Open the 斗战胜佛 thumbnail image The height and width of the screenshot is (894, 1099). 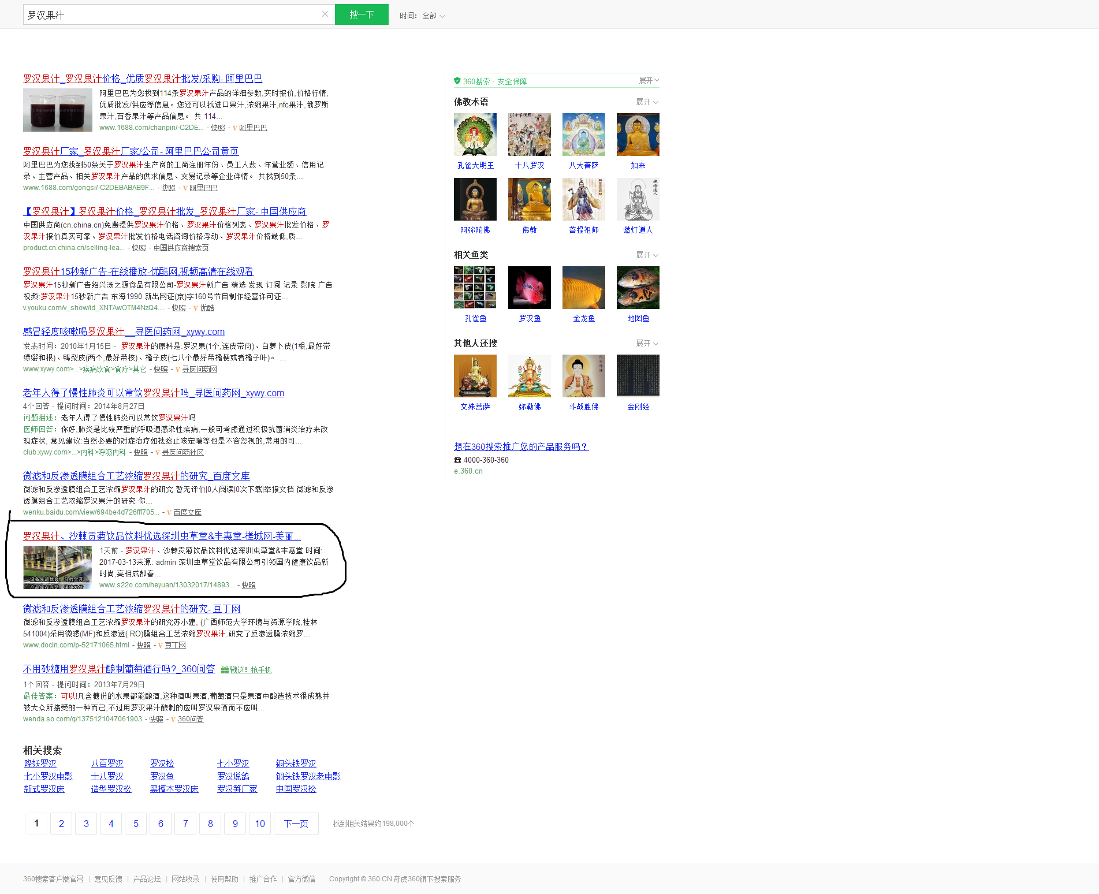[584, 376]
